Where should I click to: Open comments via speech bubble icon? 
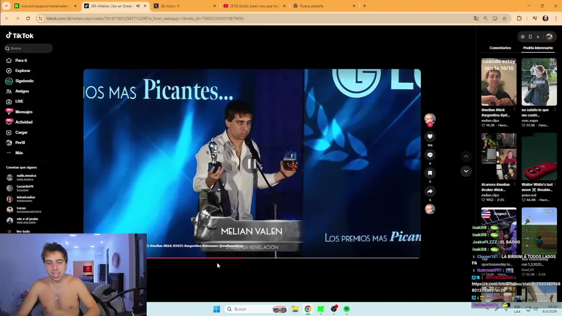tap(430, 155)
